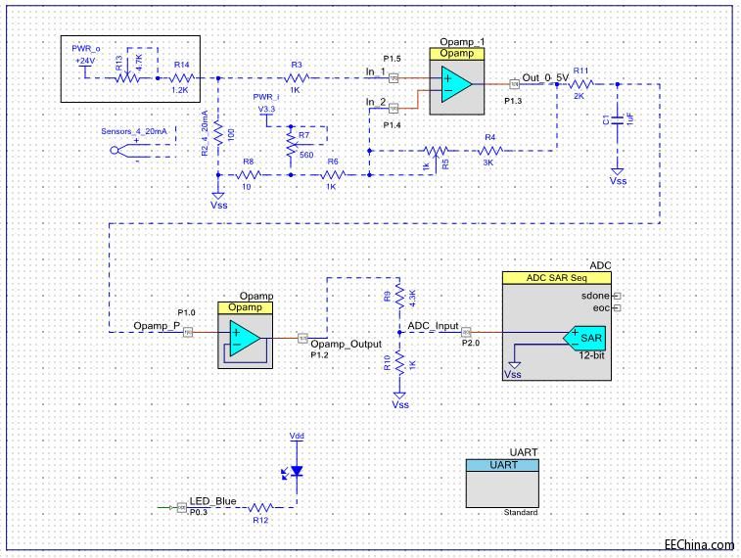The image size is (741, 558).
Task: Click the Vss ground symbol below C1
Action: click(x=618, y=168)
